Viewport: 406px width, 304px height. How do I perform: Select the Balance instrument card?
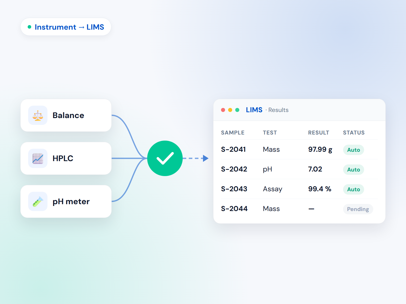66,115
